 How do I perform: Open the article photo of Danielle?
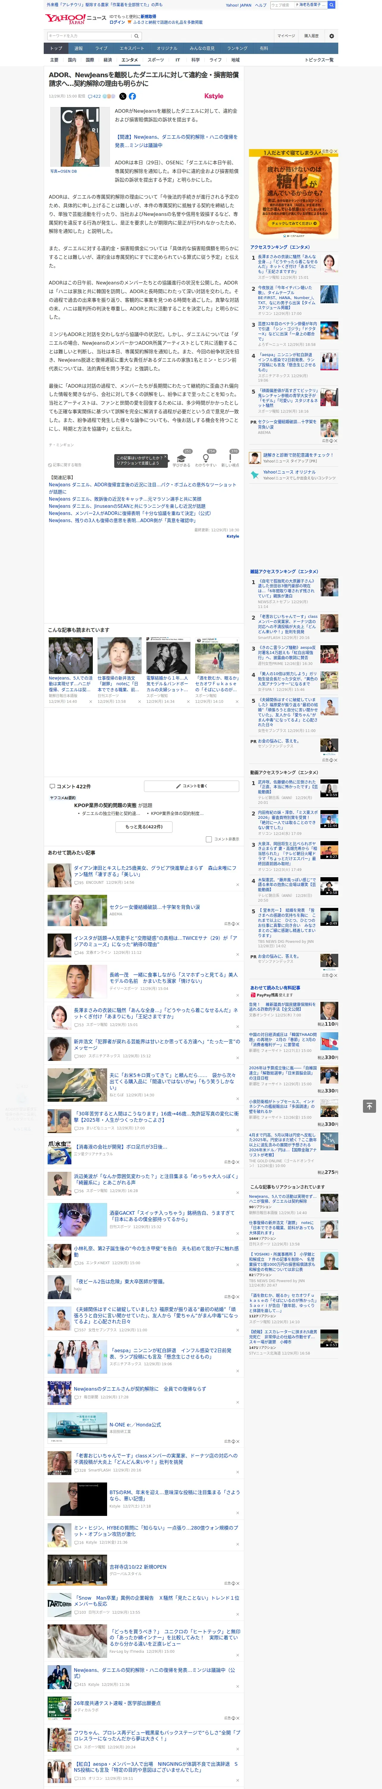tap(80, 136)
